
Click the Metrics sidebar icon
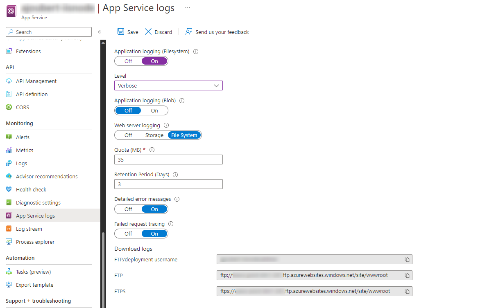click(x=9, y=150)
